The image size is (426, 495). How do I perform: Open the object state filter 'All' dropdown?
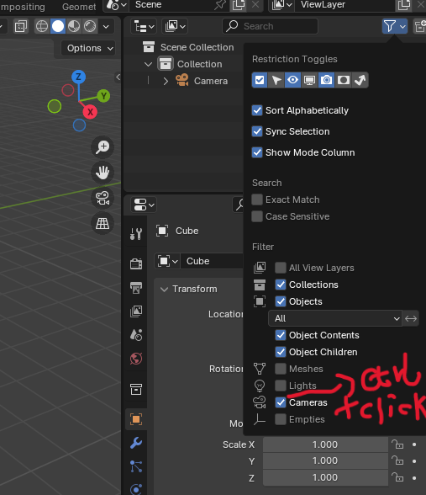pos(335,318)
